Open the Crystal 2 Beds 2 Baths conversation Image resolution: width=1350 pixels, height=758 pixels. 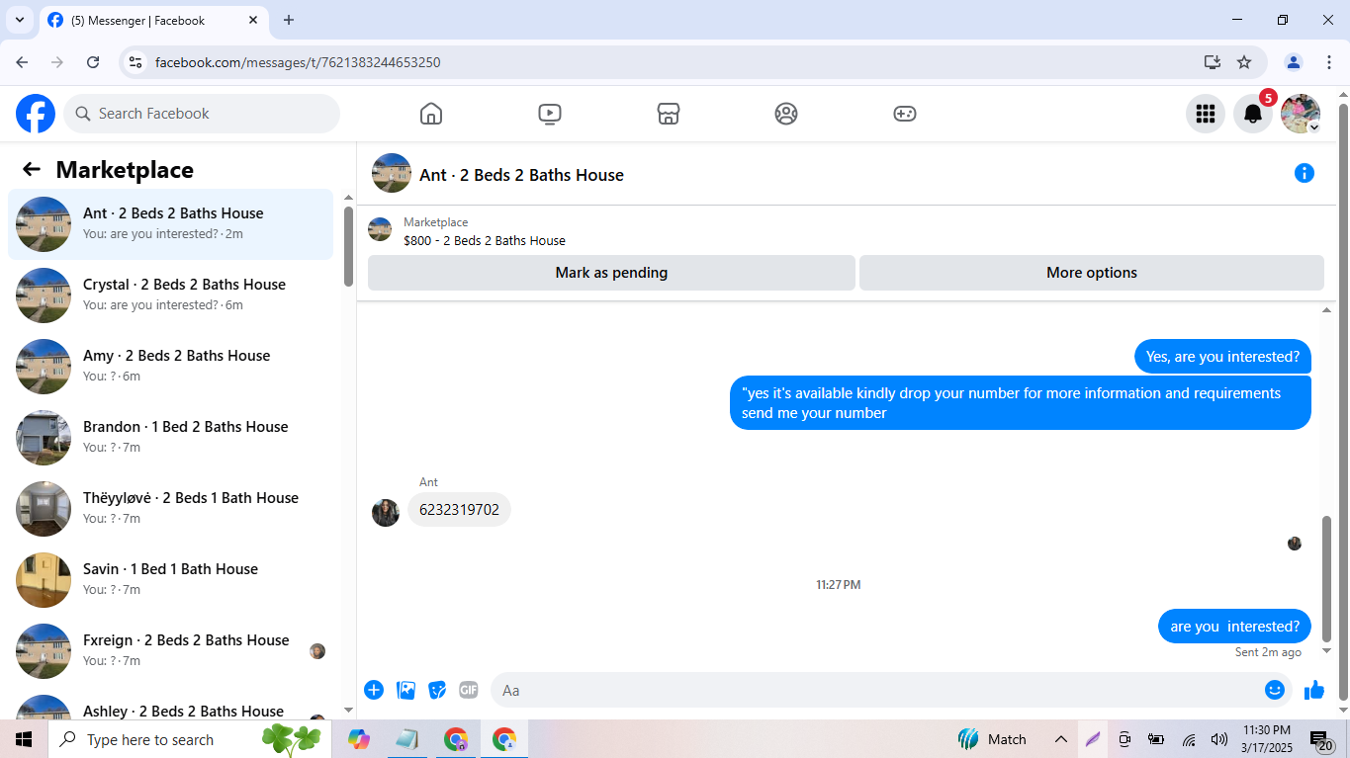(x=171, y=295)
